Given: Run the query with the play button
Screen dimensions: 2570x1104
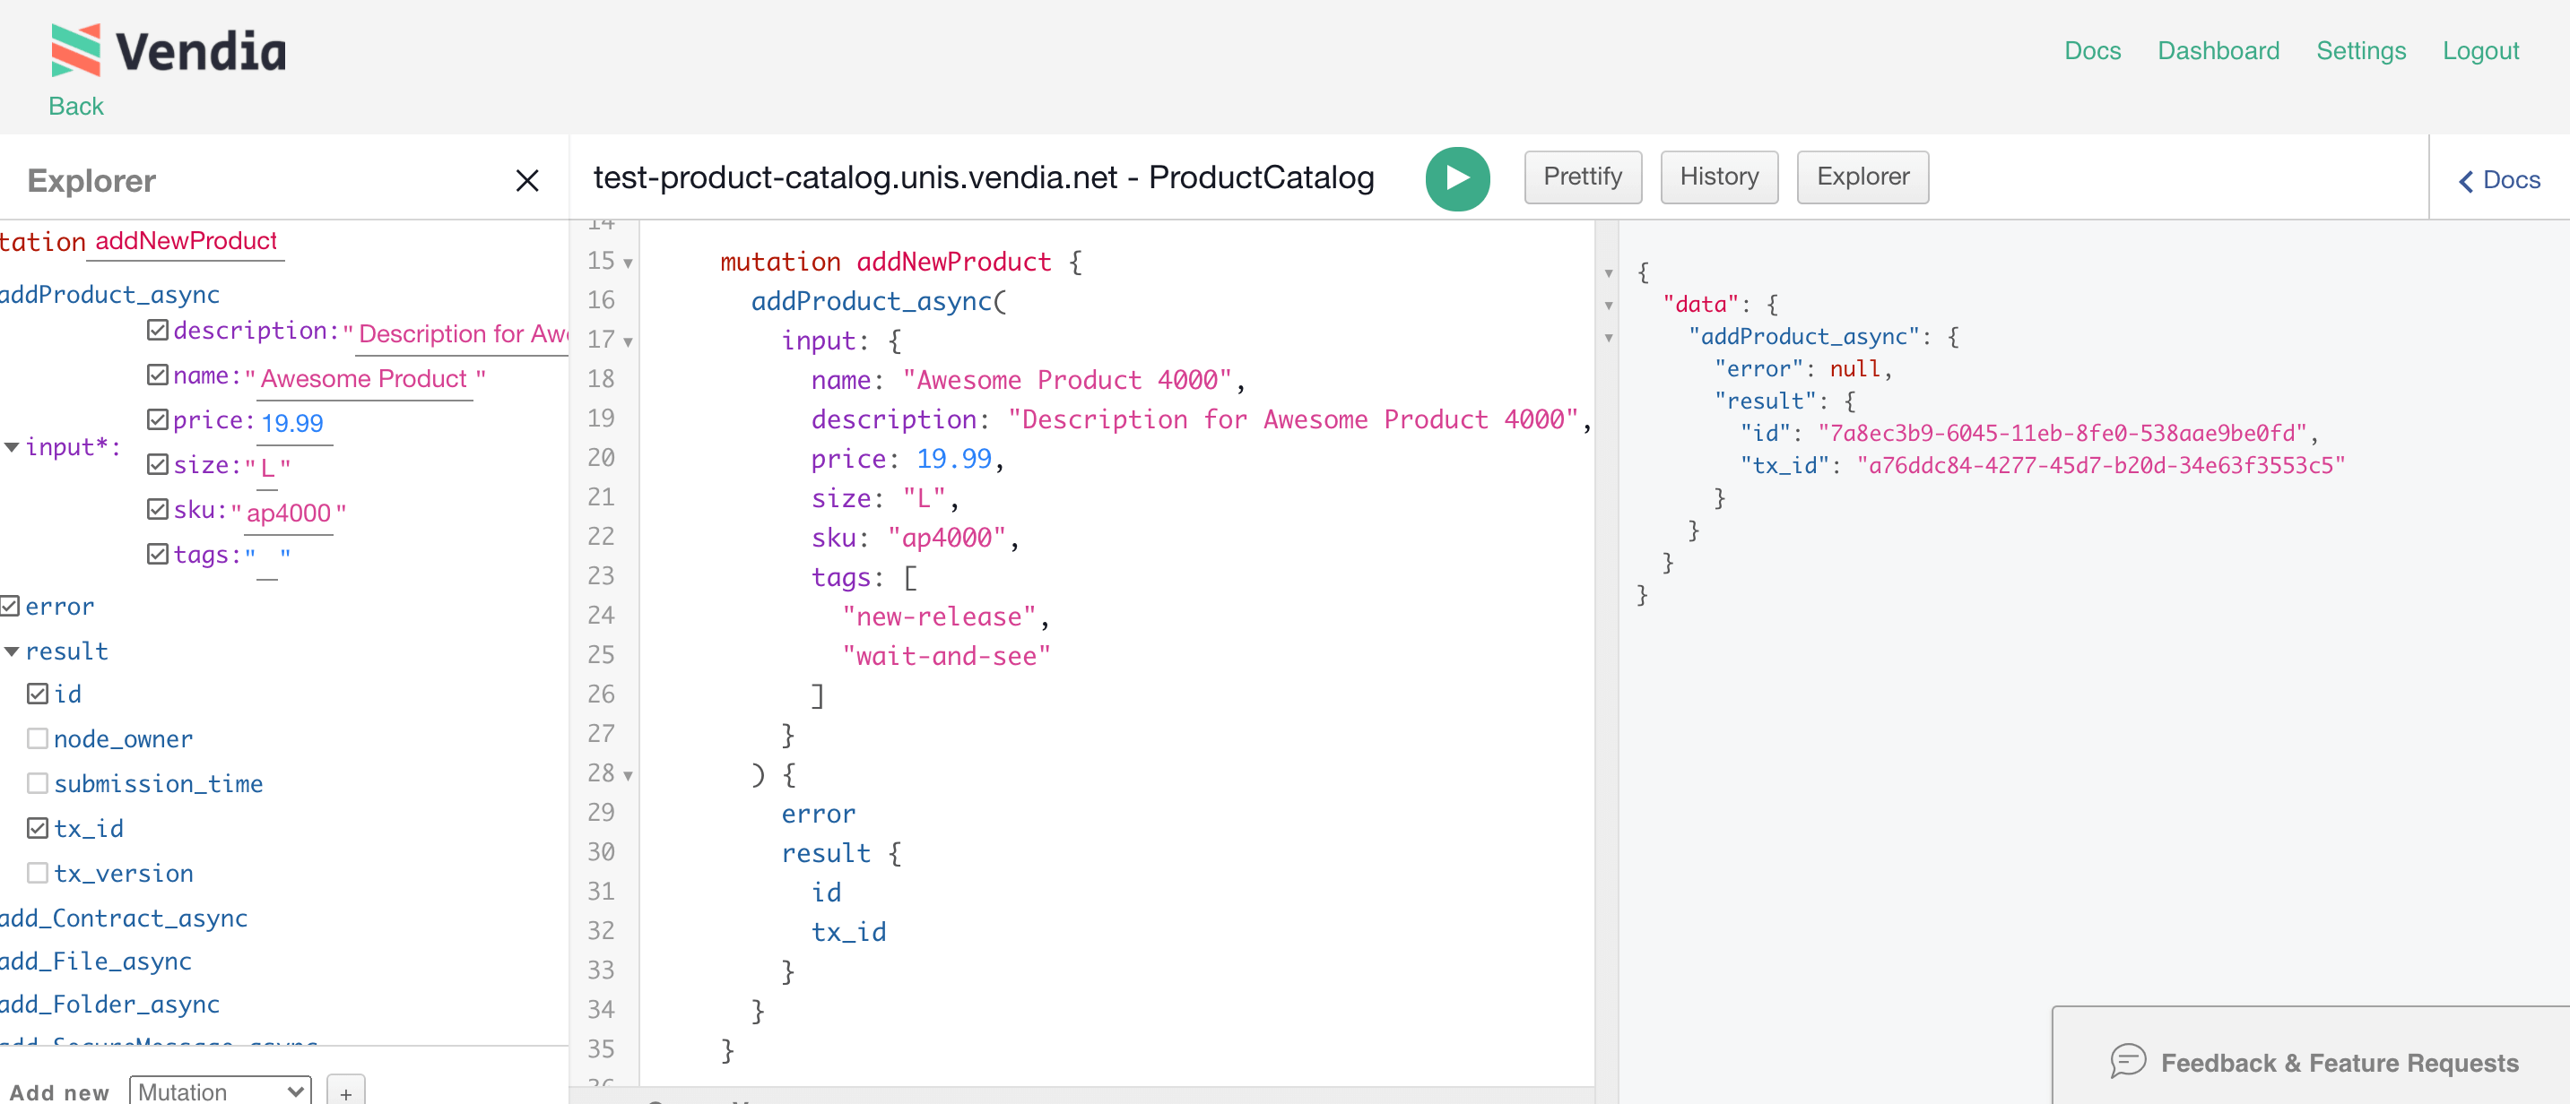Looking at the screenshot, I should pyautogui.click(x=1456, y=178).
